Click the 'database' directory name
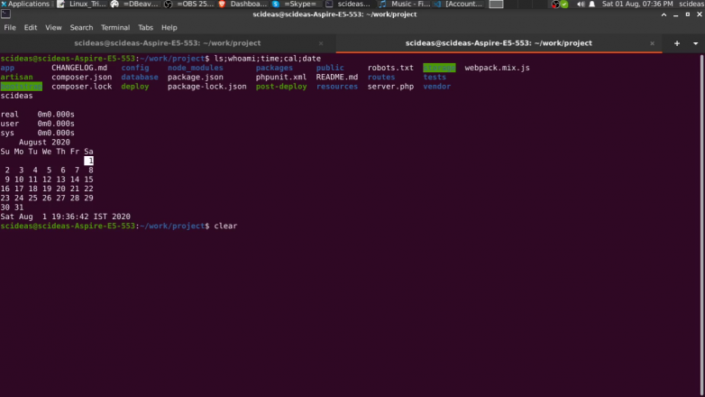 click(x=140, y=77)
